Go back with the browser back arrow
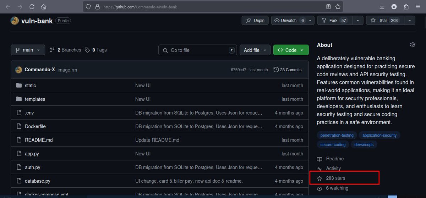 [x=8, y=7]
